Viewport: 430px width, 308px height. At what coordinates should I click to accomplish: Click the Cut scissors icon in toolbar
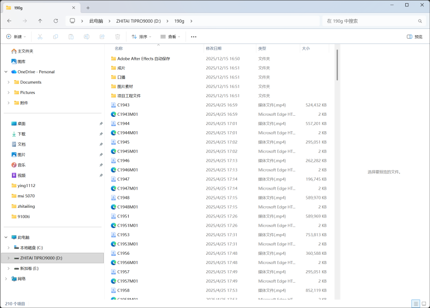(40, 37)
